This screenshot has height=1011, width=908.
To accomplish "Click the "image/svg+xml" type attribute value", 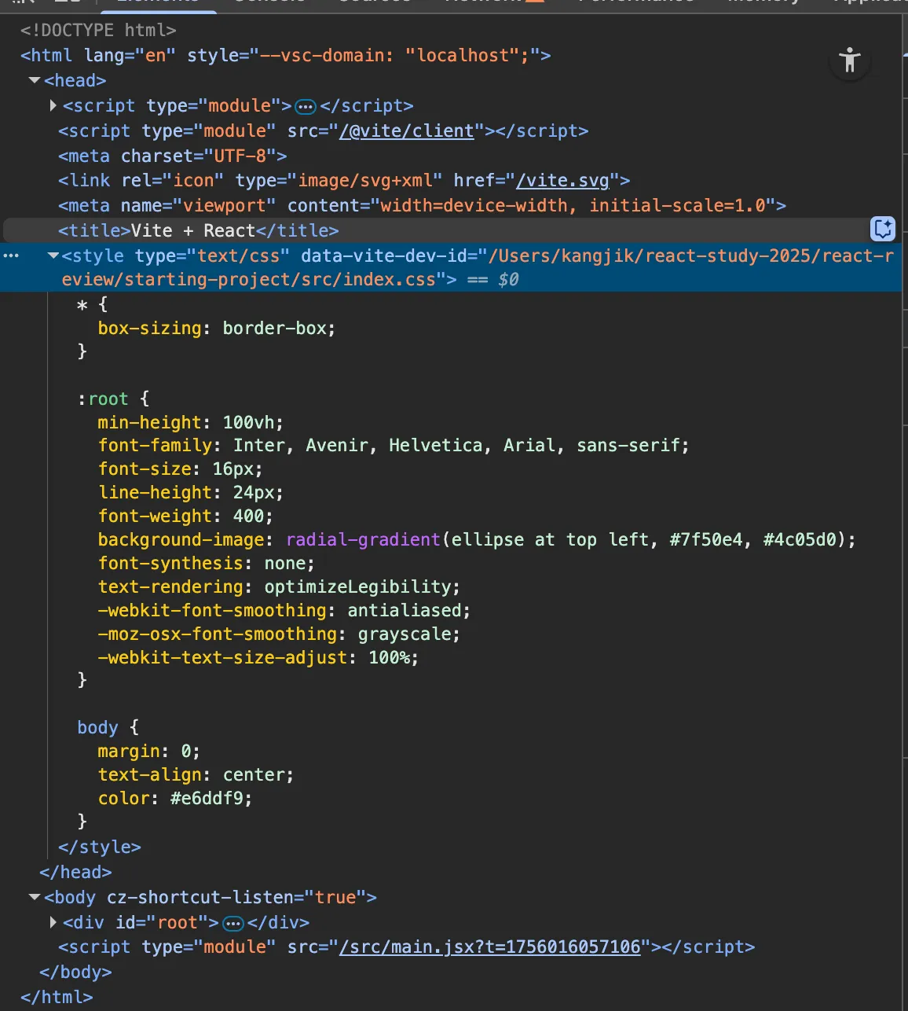I will [x=365, y=180].
